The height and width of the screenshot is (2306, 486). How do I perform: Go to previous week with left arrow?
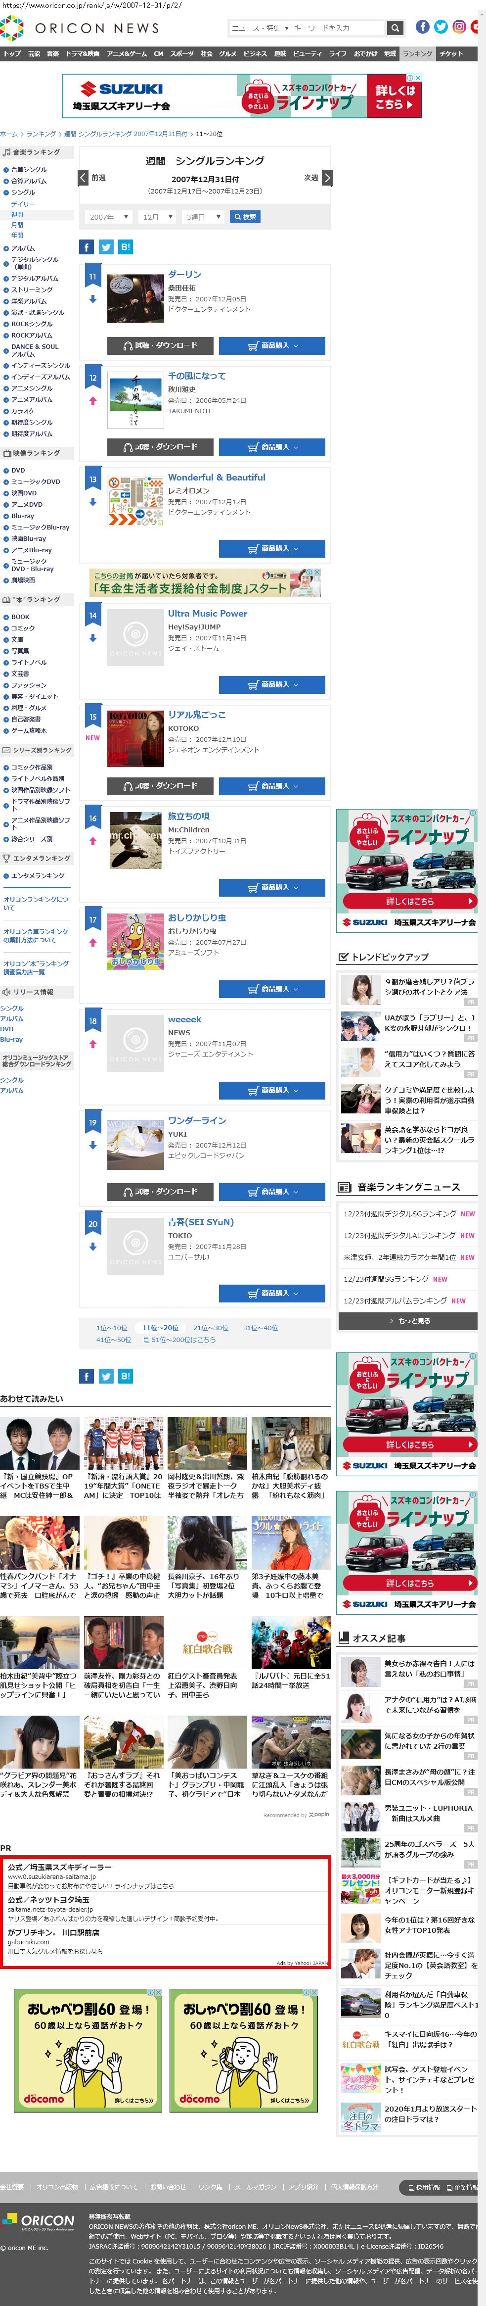pyautogui.click(x=83, y=177)
